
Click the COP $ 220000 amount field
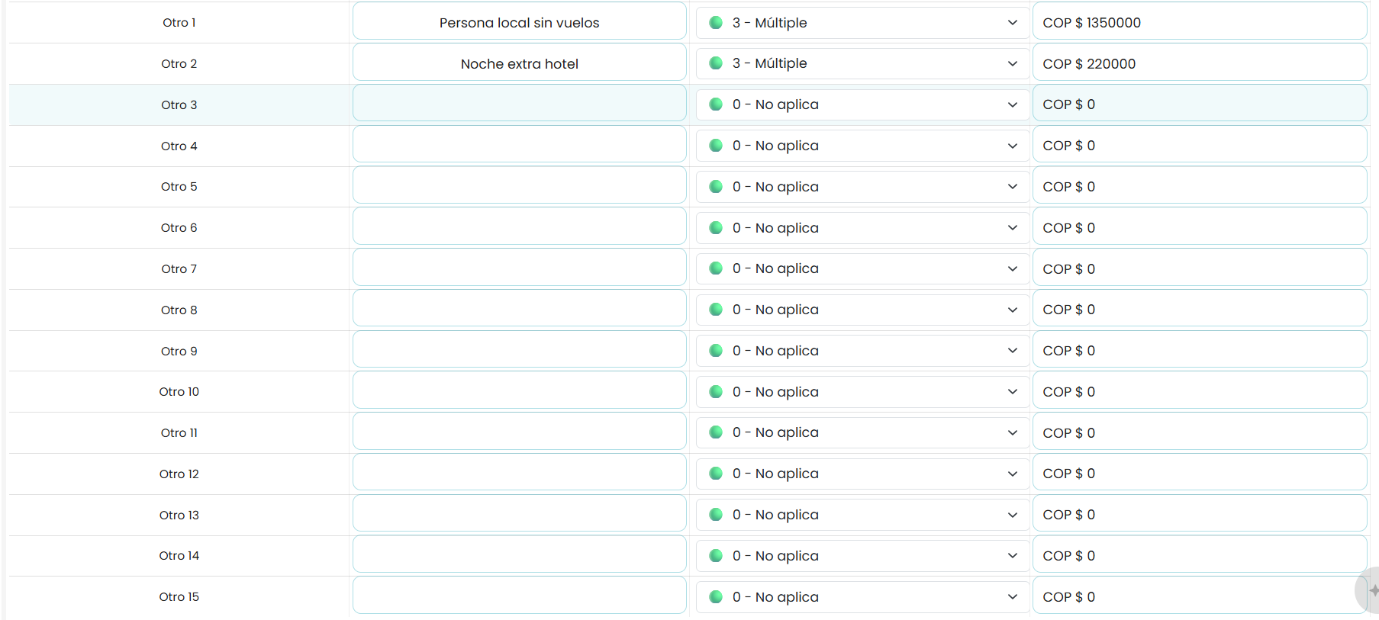(1200, 63)
